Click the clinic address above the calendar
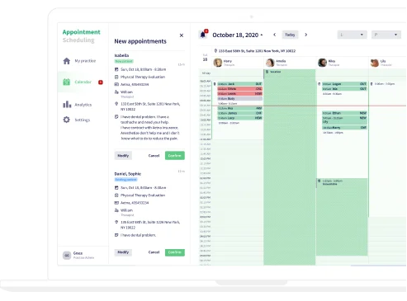Viewport: 407px width, 301px height. (x=257, y=51)
